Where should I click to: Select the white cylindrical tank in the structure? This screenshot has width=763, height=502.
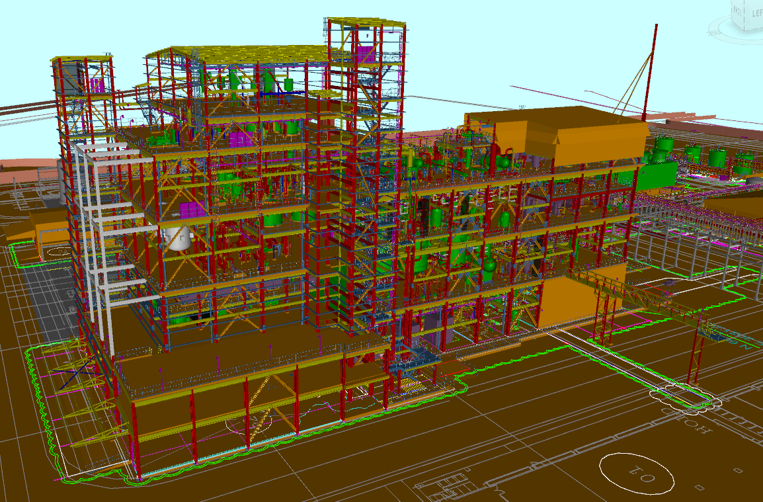[177, 238]
